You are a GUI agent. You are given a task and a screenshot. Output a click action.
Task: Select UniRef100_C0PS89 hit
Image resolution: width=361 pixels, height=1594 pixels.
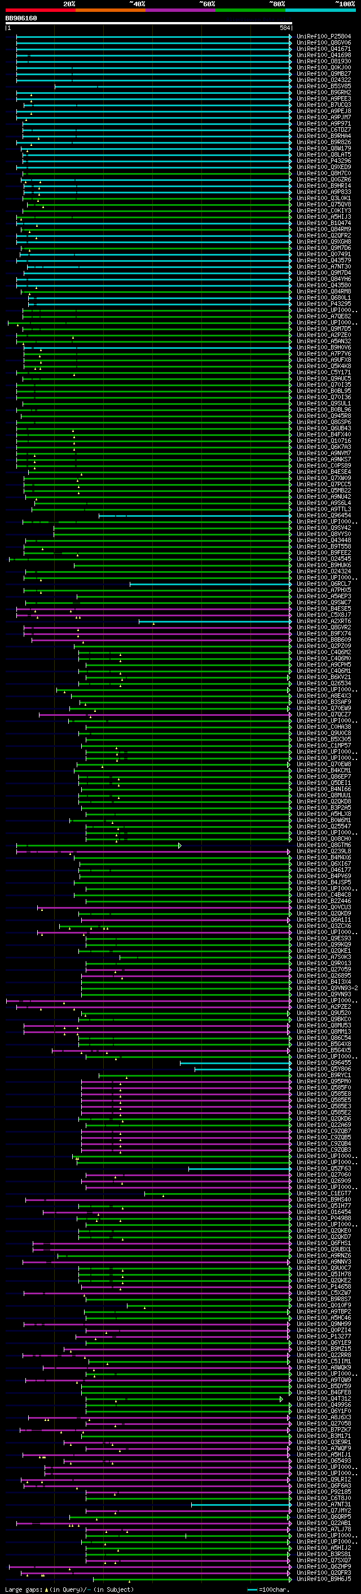pos(324,465)
